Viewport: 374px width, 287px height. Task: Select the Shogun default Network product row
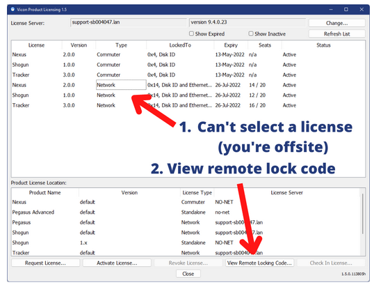tap(186, 233)
